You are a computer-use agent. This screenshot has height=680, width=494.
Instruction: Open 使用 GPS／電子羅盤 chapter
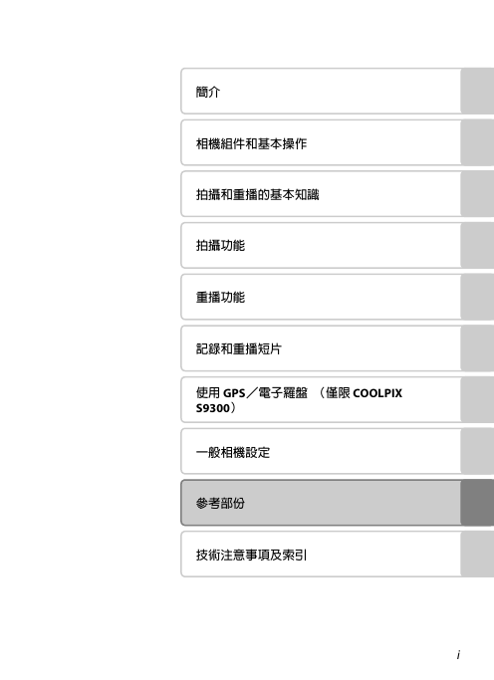321,400
